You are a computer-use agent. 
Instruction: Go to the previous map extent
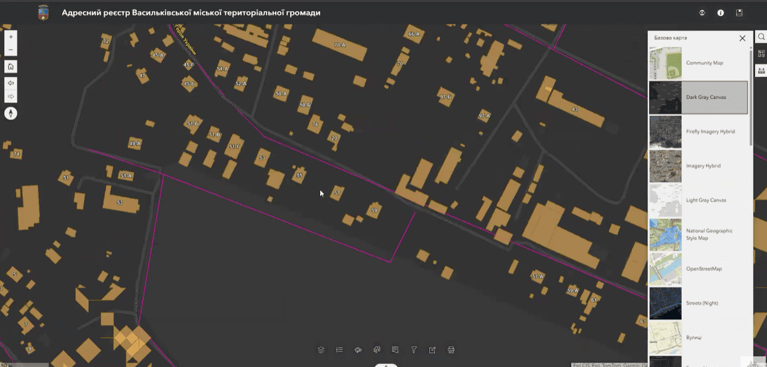click(x=11, y=83)
